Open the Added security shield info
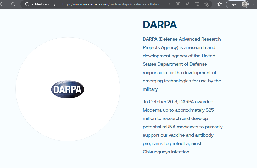257x168 pixels. click(27, 4)
